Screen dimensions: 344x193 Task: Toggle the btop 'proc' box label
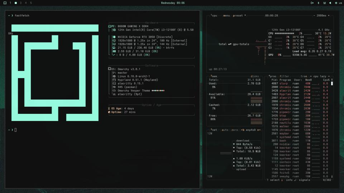[273, 76]
